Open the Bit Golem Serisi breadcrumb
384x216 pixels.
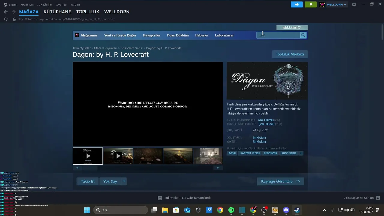coord(132,48)
